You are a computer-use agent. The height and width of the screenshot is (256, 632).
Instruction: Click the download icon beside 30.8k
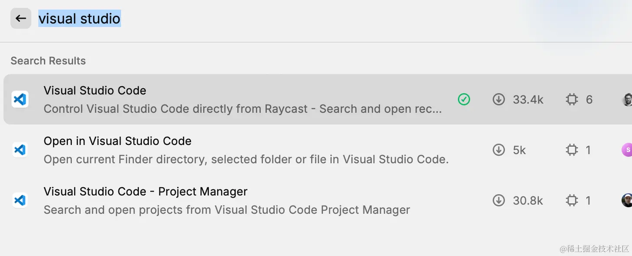click(x=498, y=200)
